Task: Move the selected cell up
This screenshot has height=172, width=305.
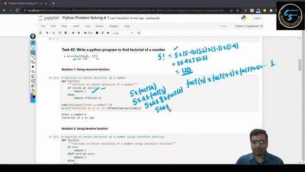Action: click(73, 33)
